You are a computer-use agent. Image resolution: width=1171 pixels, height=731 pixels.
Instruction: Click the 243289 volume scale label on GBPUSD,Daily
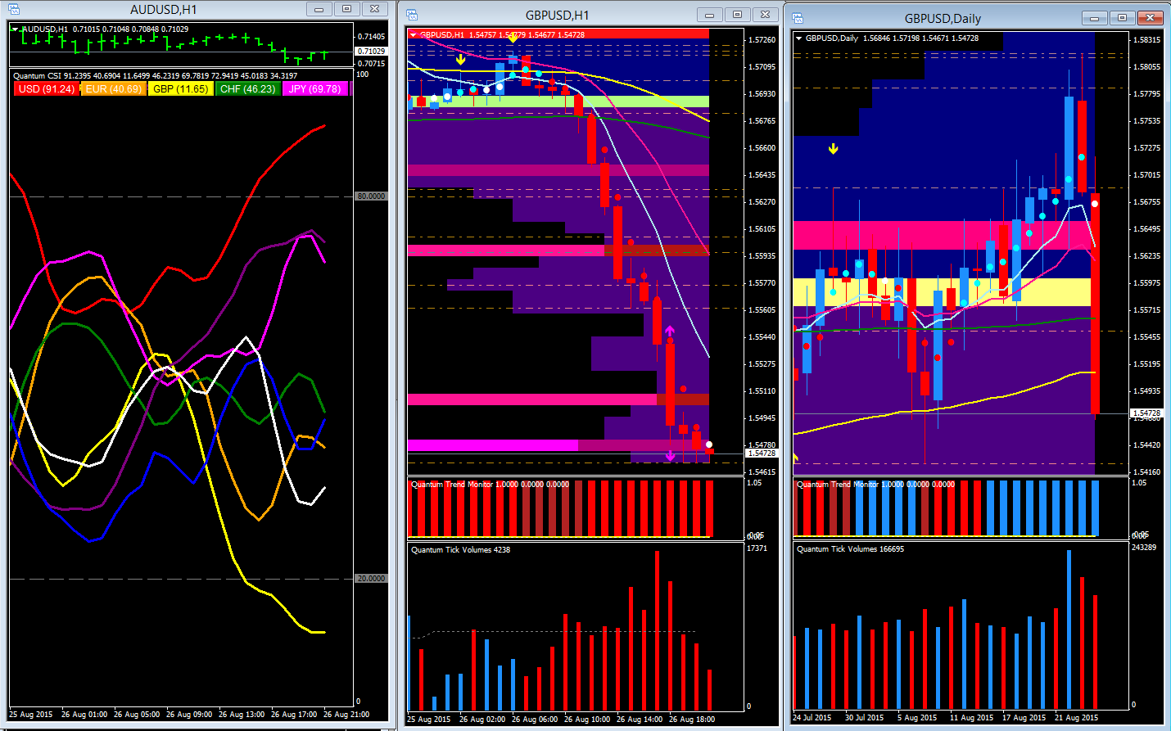1144,548
